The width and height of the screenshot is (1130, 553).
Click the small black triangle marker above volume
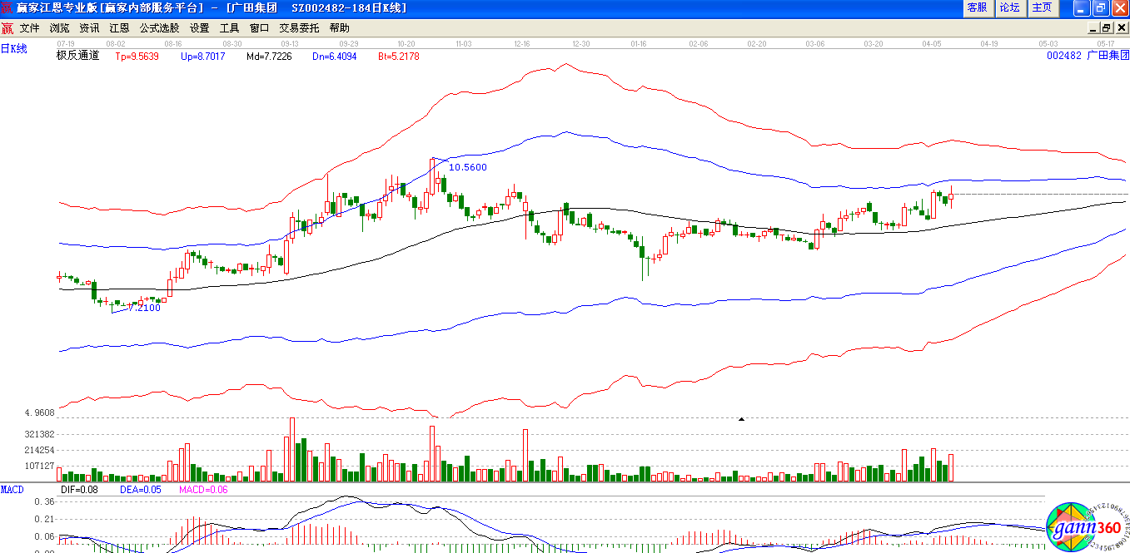(x=740, y=419)
